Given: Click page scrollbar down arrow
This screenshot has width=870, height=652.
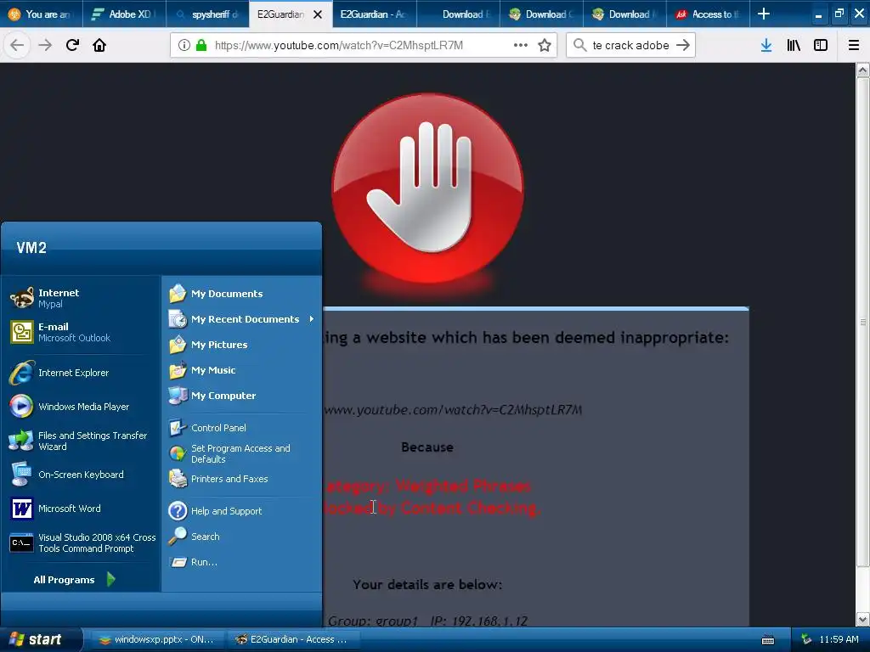Looking at the screenshot, I should click(863, 619).
